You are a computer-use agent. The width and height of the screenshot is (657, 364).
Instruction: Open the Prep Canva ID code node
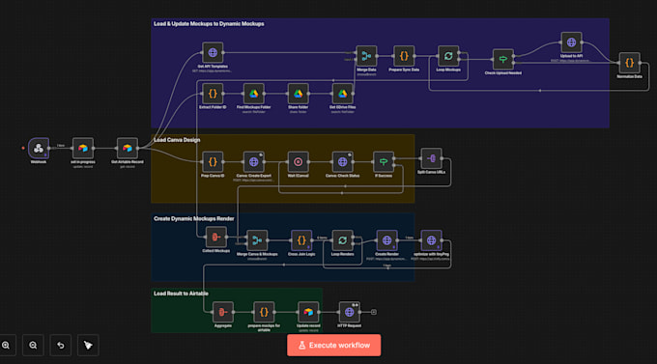coord(213,161)
